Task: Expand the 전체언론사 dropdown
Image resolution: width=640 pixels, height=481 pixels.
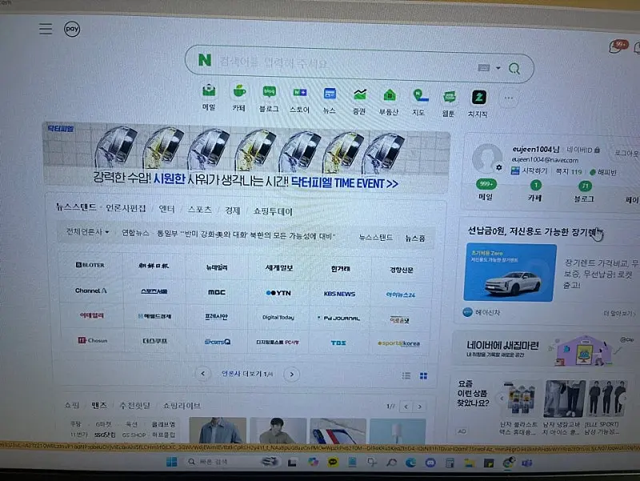Action: tap(87, 232)
